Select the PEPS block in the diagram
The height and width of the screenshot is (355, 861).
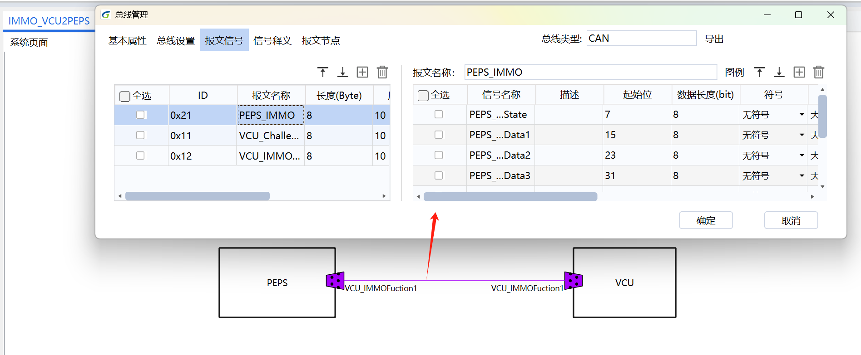[277, 282]
